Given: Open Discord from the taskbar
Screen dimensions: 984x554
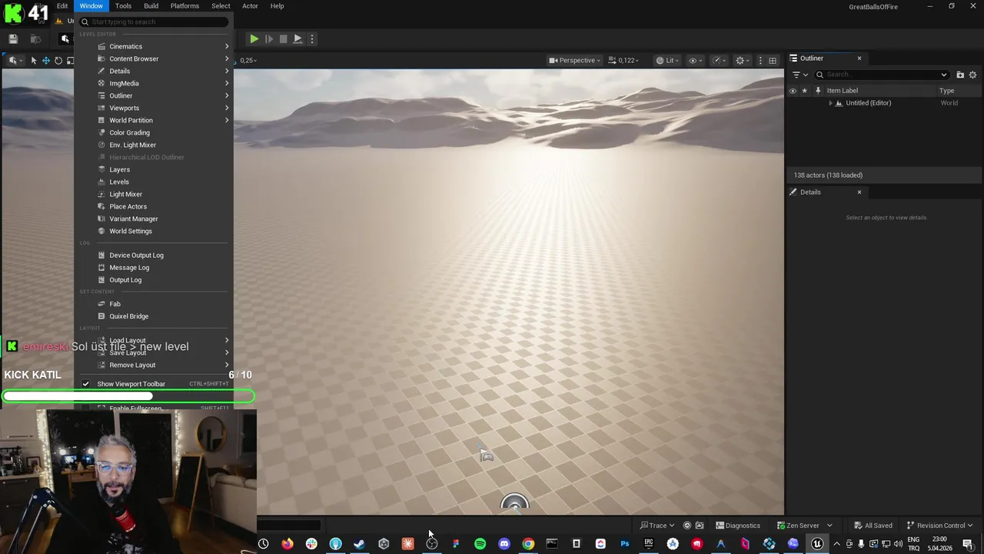Looking at the screenshot, I should [x=504, y=544].
